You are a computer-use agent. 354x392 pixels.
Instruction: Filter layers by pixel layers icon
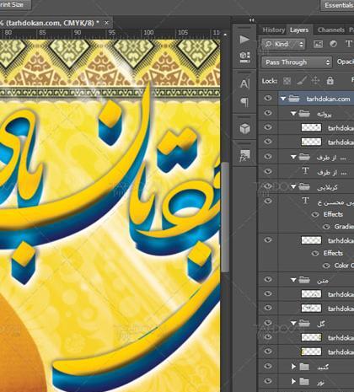point(318,44)
